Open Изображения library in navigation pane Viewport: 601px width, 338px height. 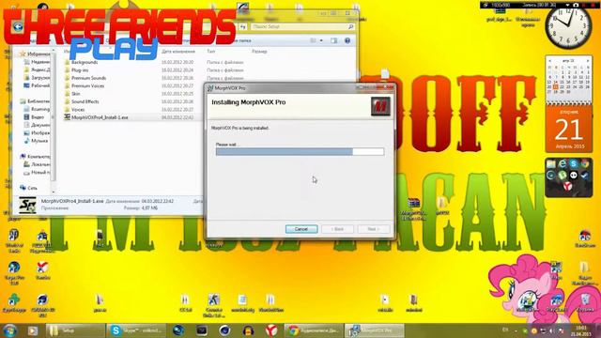point(38,132)
